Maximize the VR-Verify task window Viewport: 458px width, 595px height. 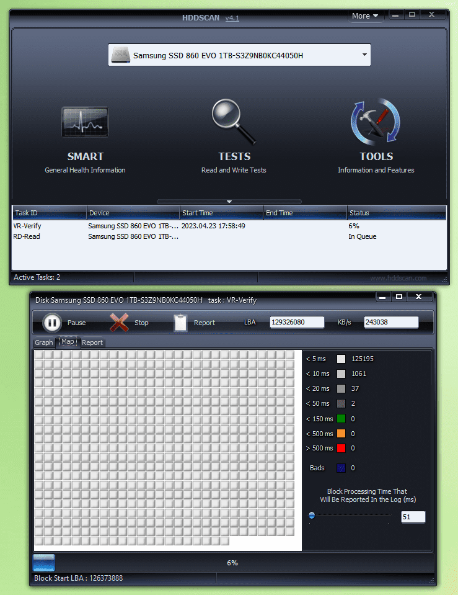(x=399, y=297)
